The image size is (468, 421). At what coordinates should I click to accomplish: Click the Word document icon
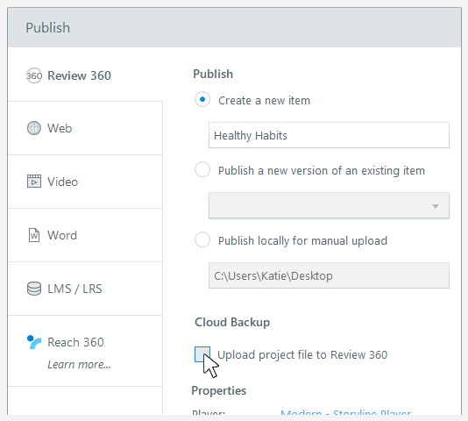coord(34,235)
